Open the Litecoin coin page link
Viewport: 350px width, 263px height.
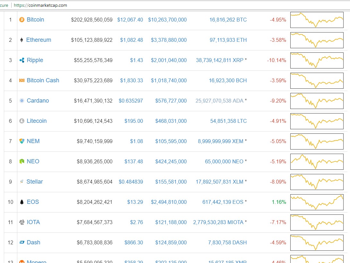(37, 121)
